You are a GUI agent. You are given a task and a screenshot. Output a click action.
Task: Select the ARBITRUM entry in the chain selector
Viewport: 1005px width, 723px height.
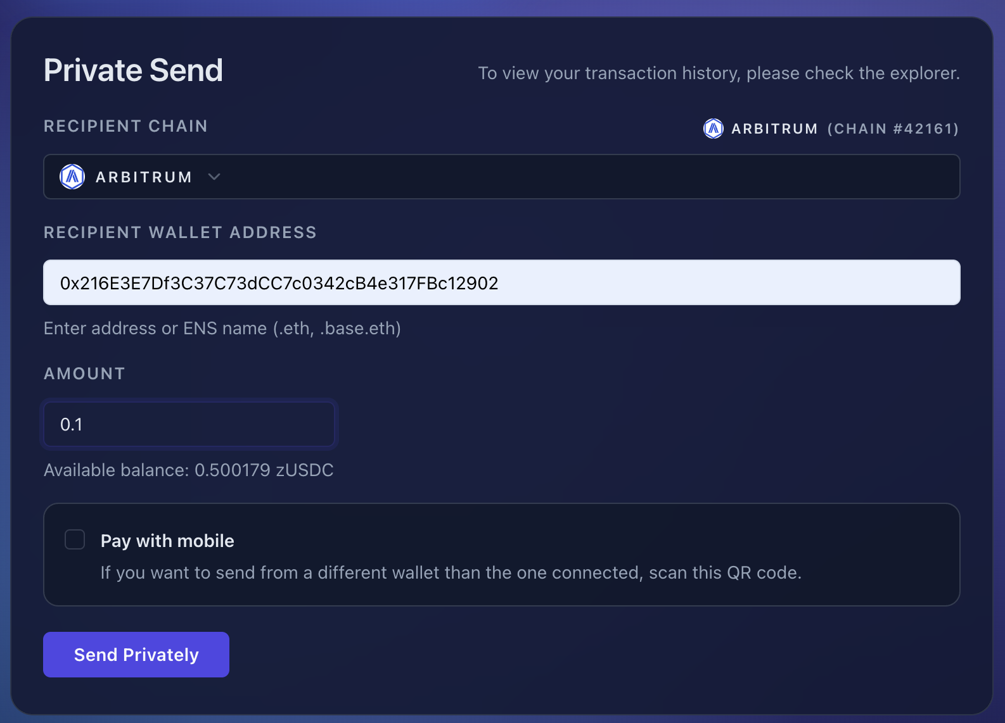point(144,177)
